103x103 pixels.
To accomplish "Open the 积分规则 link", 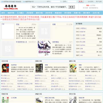I will click(x=85, y=8).
